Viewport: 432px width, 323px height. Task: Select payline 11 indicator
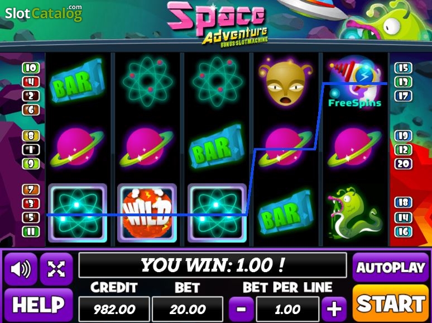coord(31,231)
